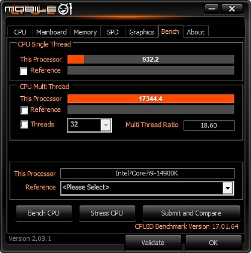Screen dimensions: 251x253
Task: Click the Multi Thread Ratio value 18.60
Action: click(209, 125)
